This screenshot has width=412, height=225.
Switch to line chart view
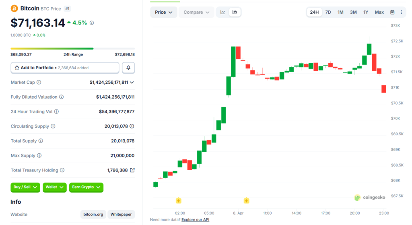[223, 12]
